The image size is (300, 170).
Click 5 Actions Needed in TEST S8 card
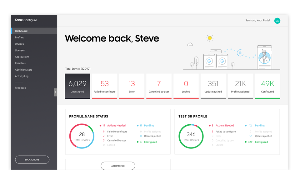click(221, 126)
